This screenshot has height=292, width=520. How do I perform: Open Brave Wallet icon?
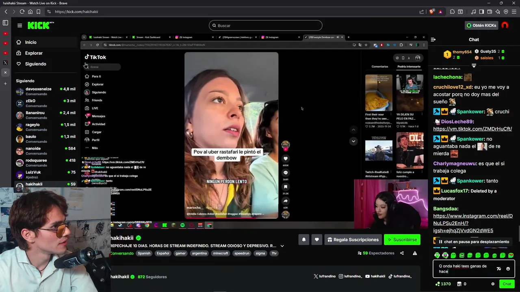click(x=490, y=12)
